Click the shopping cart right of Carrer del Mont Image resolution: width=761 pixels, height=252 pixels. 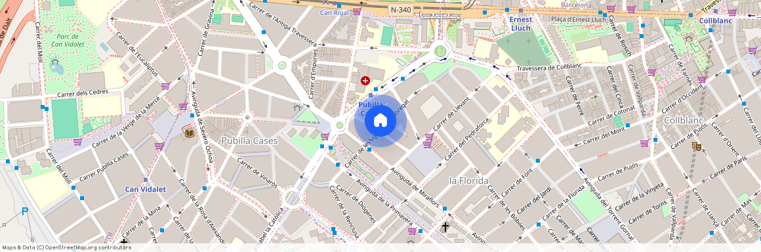(x=644, y=143)
